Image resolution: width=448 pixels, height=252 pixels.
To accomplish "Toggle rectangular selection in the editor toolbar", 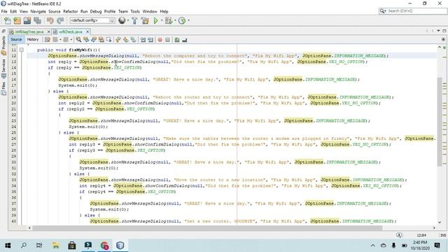I will 108,40.
